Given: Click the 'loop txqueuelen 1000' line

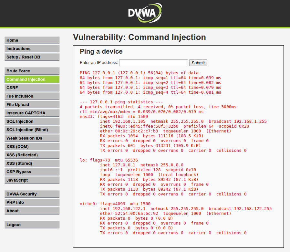Looking at the screenshot, I should click(149, 175).
